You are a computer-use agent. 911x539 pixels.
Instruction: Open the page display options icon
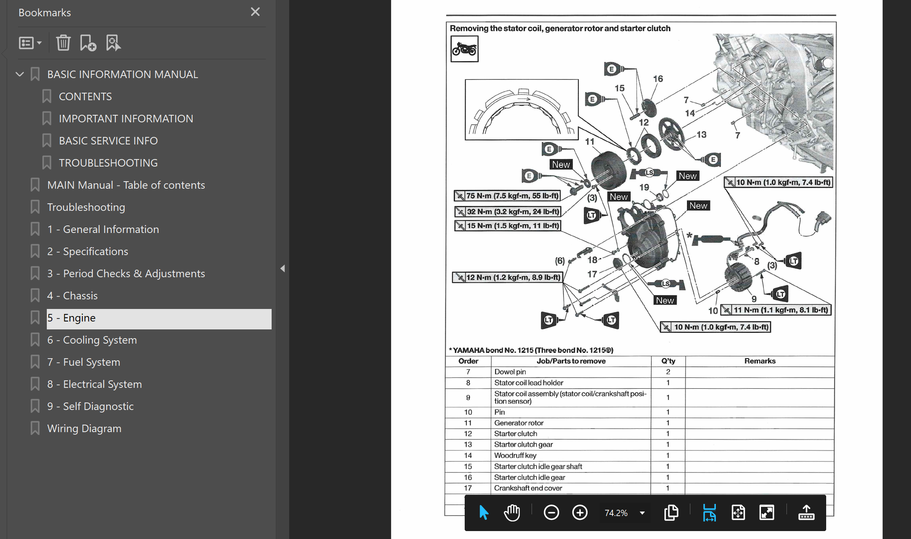pos(672,513)
